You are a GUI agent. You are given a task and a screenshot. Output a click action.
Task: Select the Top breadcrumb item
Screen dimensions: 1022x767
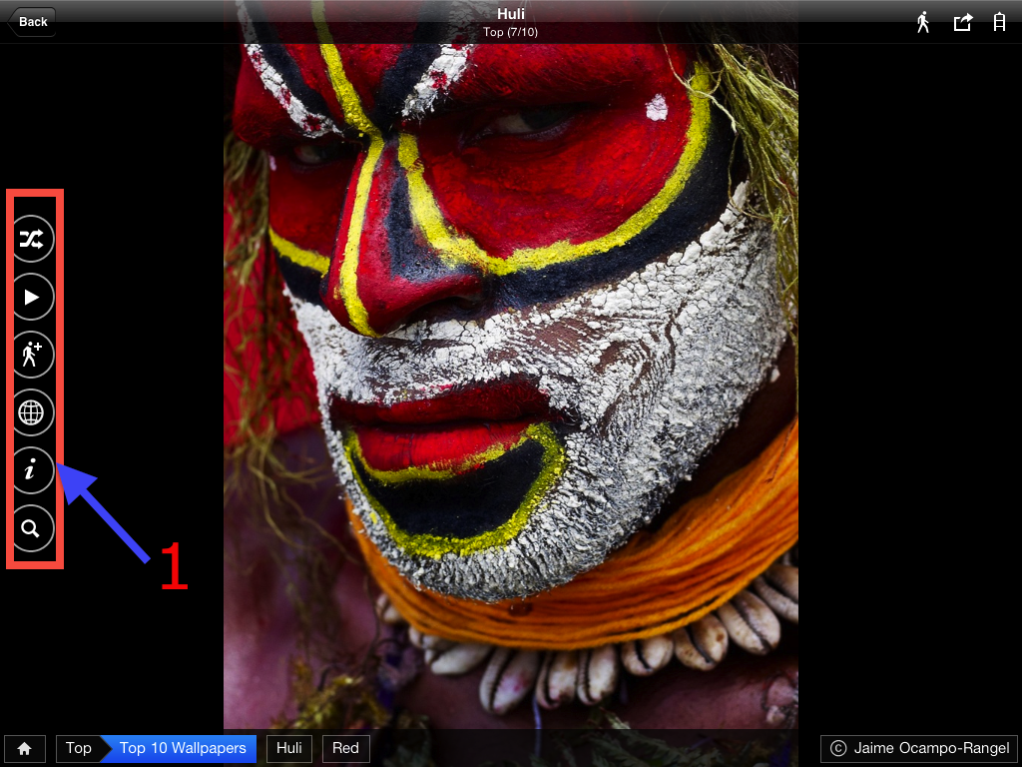78,748
